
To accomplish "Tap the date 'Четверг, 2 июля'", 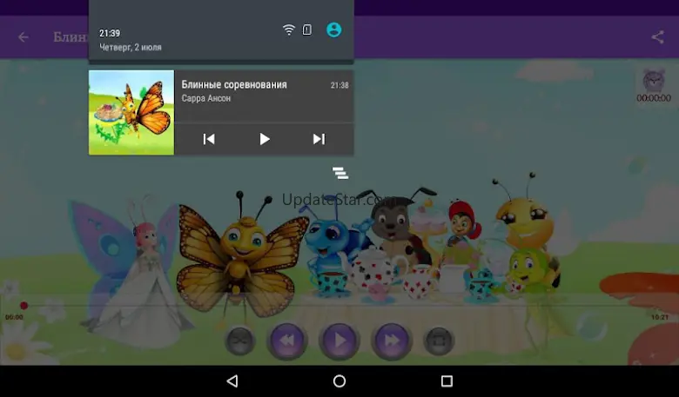I will pos(131,48).
